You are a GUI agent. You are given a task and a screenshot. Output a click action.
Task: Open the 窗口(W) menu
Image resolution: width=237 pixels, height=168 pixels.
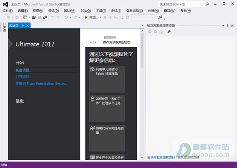pos(169,11)
